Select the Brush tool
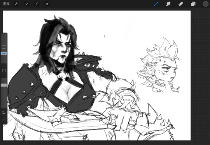Screen dimensions: 210x145 [156, 4]
